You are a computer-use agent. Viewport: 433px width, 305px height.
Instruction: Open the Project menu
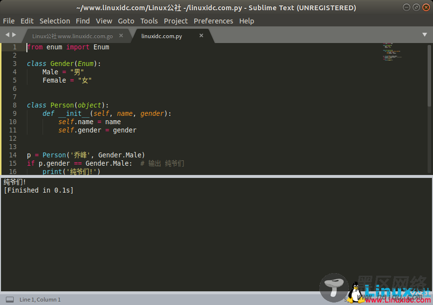tap(176, 21)
